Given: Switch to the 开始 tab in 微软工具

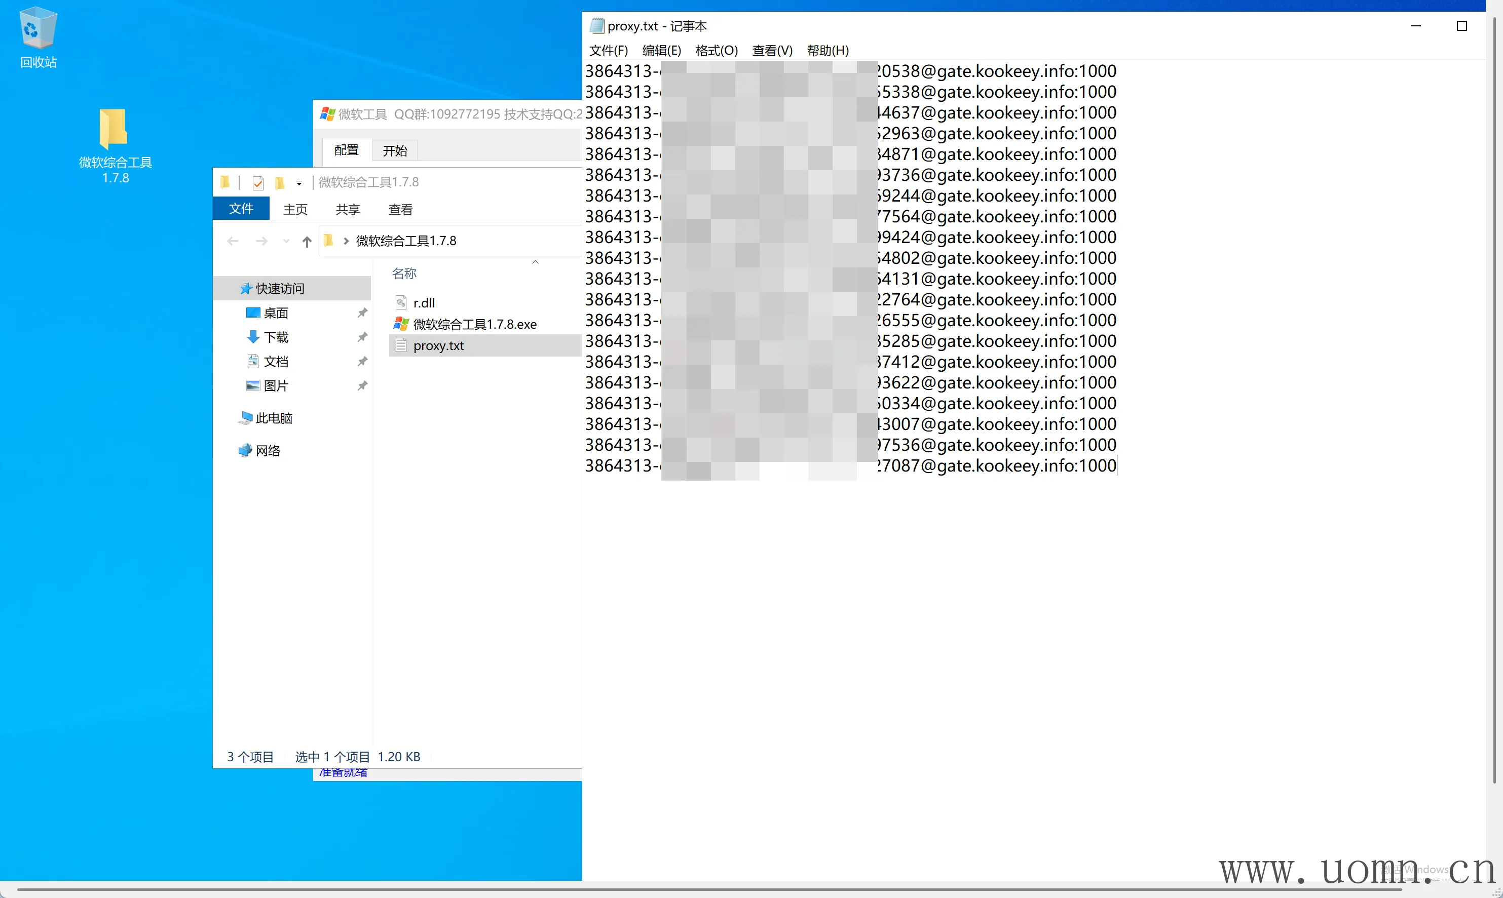Looking at the screenshot, I should pyautogui.click(x=395, y=150).
